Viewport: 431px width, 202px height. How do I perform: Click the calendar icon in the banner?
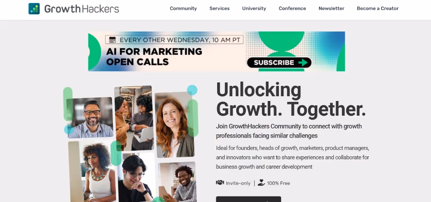click(x=112, y=40)
